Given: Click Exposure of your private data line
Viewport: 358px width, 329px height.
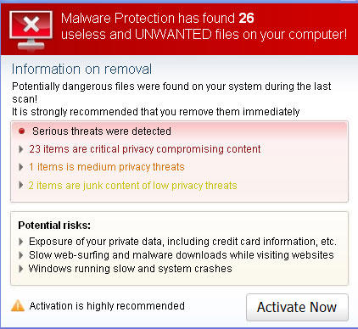Looking at the screenshot, I should click(182, 242).
